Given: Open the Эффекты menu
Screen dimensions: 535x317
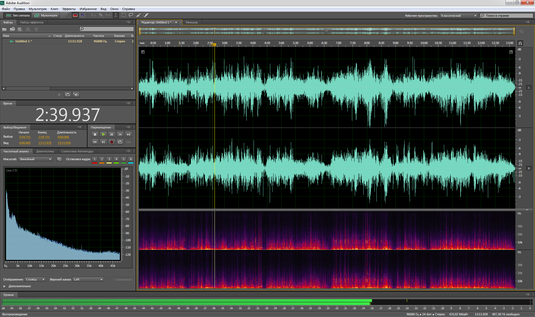Looking at the screenshot, I should click(x=69, y=9).
